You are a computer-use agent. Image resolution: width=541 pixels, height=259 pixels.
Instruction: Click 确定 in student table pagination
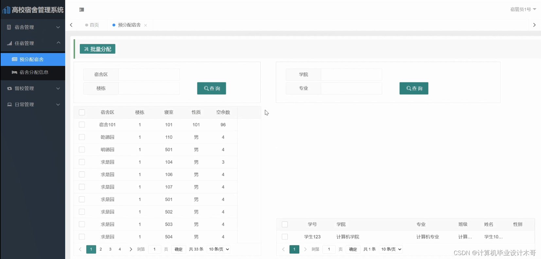point(353,249)
